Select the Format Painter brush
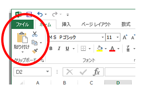This screenshot has width=155, height=98. tap(35, 51)
